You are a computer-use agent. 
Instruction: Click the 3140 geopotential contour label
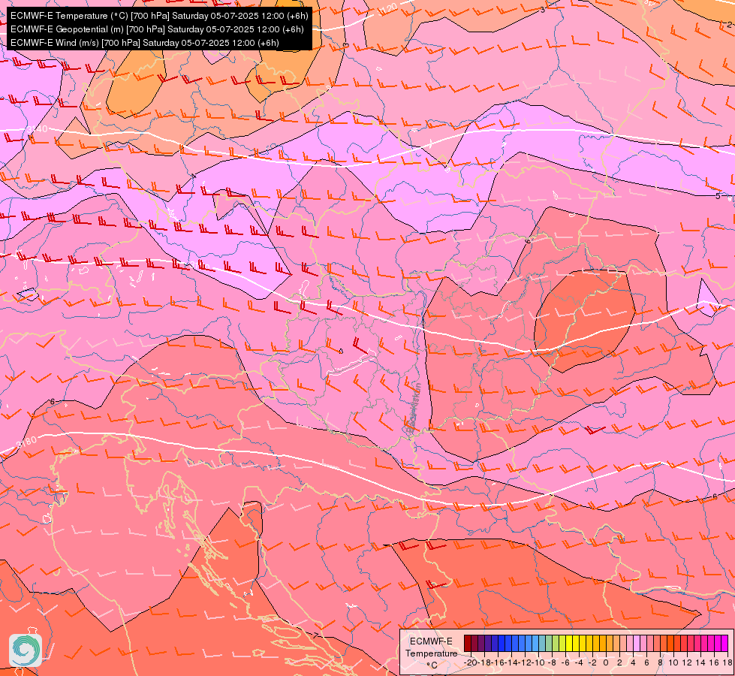[37, 128]
